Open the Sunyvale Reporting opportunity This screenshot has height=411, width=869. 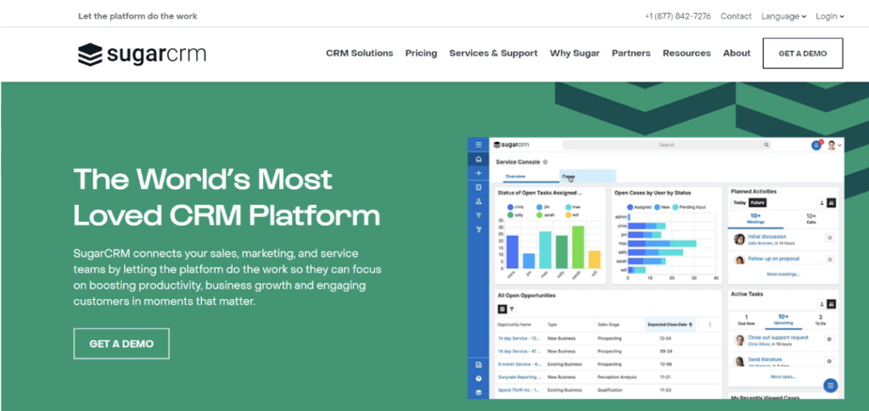coord(519,377)
